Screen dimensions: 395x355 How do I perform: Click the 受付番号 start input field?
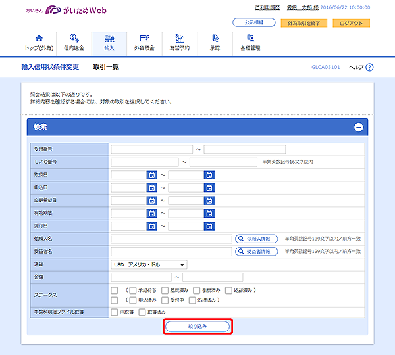(151, 149)
